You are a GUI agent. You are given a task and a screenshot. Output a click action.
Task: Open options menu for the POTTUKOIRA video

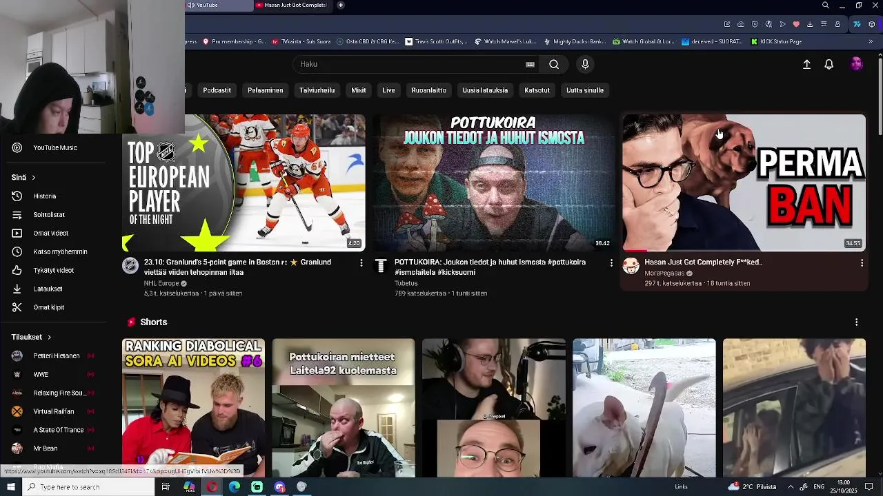[611, 262]
